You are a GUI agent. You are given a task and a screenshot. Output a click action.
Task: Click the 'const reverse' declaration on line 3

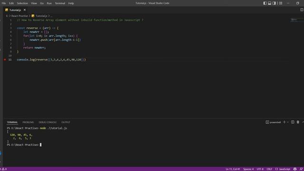pyautogui.click(x=38, y=28)
